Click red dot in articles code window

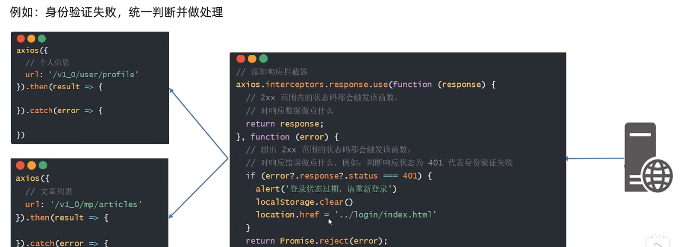(x=20, y=165)
